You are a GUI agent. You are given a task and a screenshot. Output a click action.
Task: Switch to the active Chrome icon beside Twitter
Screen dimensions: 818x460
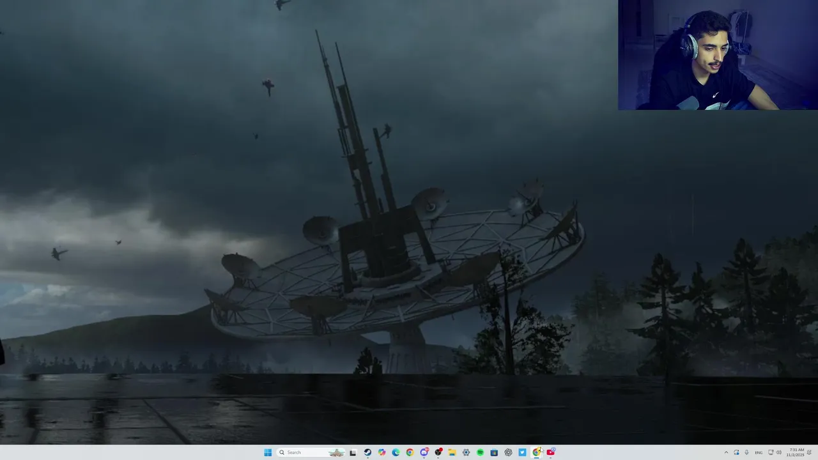coord(536,452)
